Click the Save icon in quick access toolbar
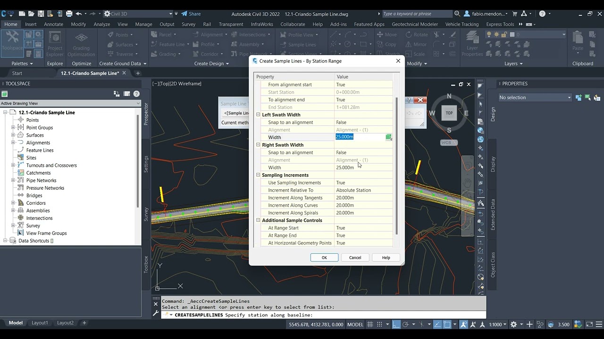This screenshot has height=339, width=604. click(x=41, y=14)
